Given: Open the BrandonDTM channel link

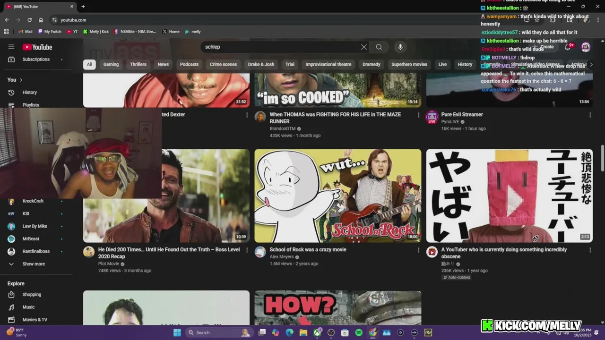Looking at the screenshot, I should pyautogui.click(x=283, y=128).
